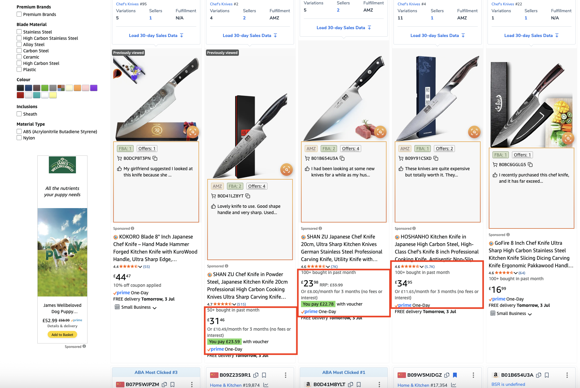580x388 pixels.
Task: Tick the Sheath inclusions checkbox
Action: click(x=19, y=114)
